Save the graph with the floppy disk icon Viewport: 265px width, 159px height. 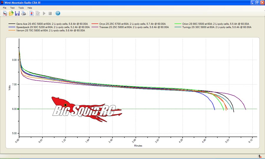click(x=17, y=13)
